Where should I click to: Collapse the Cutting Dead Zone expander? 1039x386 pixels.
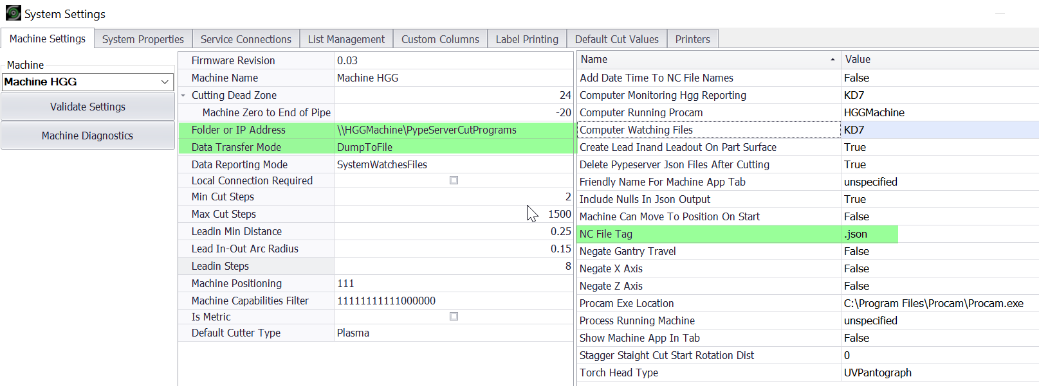[183, 96]
